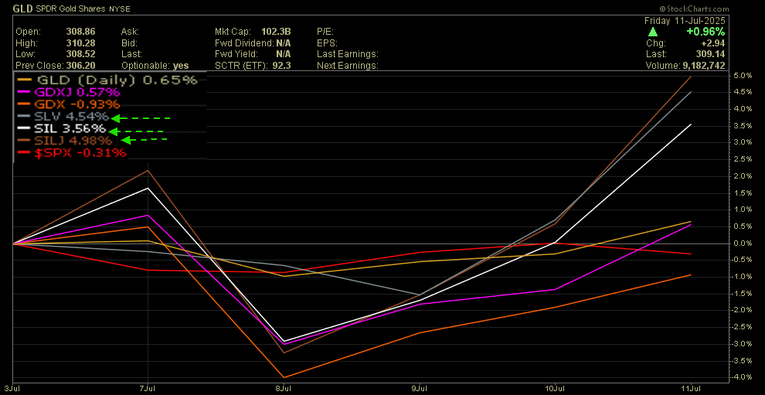
Task: Select the GDX -0.93% legend entry
Action: tap(68, 104)
